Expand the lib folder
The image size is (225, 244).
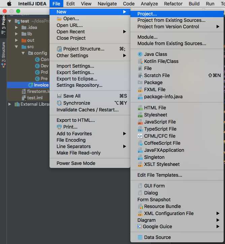coord(17,34)
